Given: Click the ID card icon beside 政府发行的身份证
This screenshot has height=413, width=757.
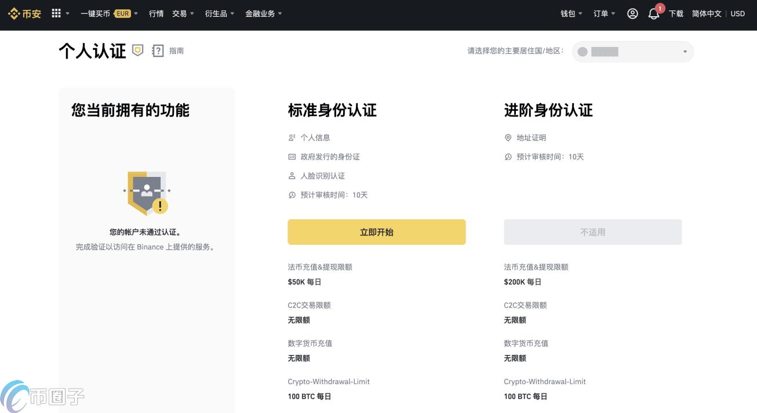Looking at the screenshot, I should coord(292,157).
